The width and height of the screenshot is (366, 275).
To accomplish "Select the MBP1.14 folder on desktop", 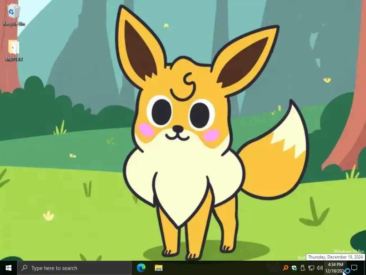I will [14, 51].
